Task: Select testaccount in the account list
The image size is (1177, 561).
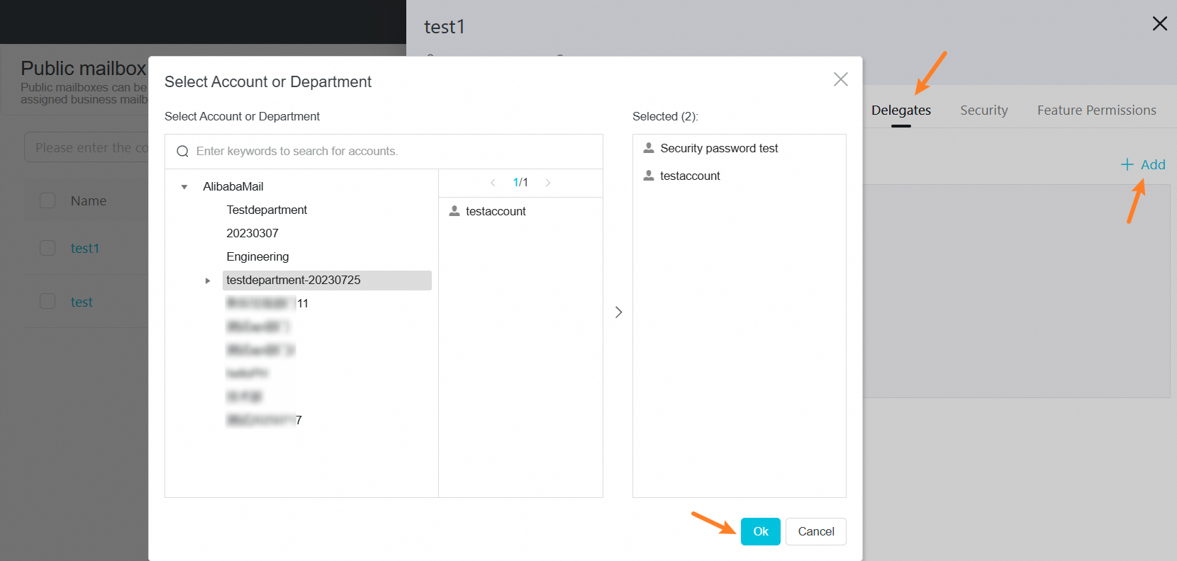Action: coord(496,211)
